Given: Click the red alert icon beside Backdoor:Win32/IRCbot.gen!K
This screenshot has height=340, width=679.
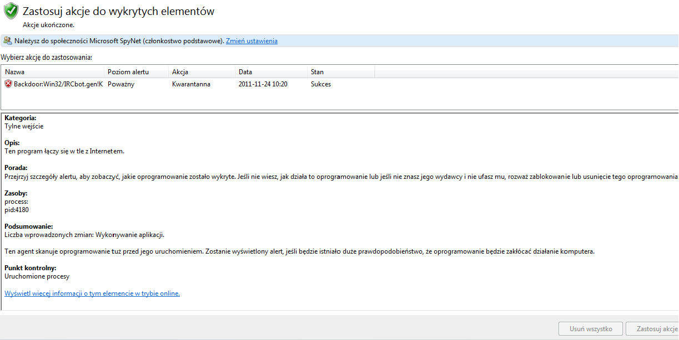Looking at the screenshot, I should pos(8,84).
